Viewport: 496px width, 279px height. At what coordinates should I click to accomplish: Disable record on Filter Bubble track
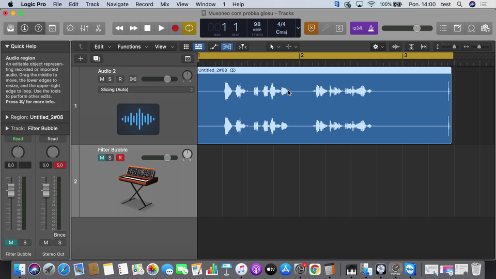point(120,158)
